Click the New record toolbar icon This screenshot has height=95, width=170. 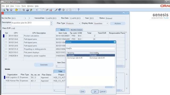[x=4, y=10]
